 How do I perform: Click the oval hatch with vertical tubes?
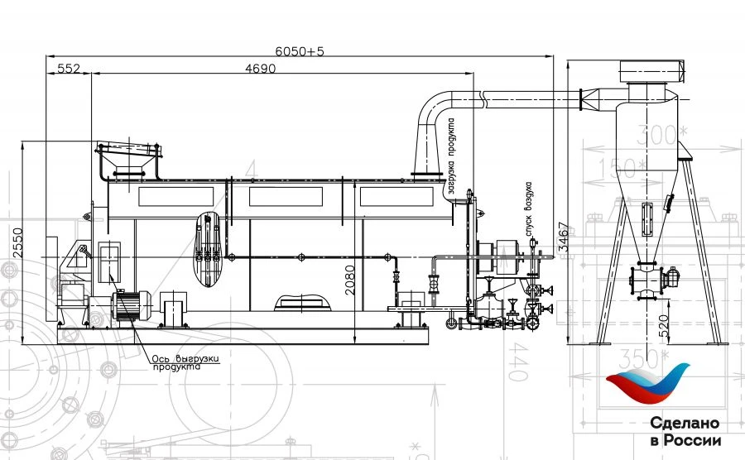click(x=207, y=243)
